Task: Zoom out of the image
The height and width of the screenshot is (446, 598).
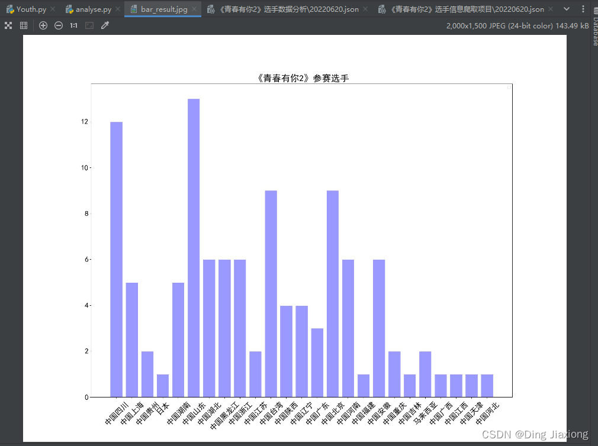Action: tap(59, 25)
